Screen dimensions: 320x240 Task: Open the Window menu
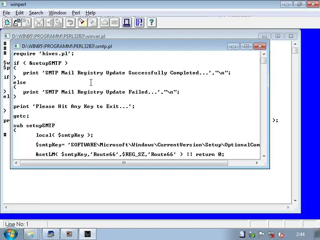tap(58, 13)
